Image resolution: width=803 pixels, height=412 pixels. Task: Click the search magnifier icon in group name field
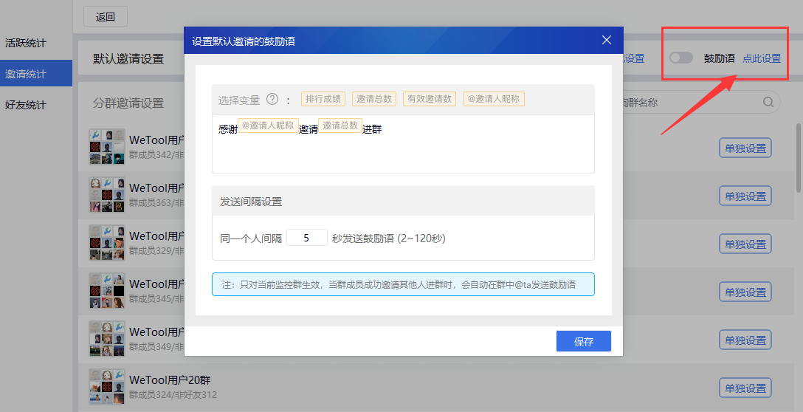pyautogui.click(x=768, y=102)
